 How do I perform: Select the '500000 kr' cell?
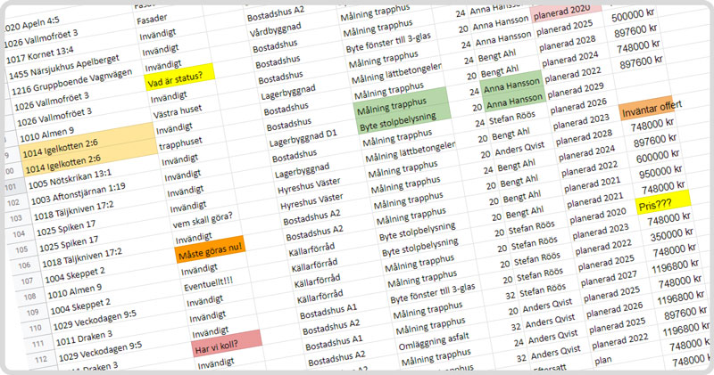(633, 16)
